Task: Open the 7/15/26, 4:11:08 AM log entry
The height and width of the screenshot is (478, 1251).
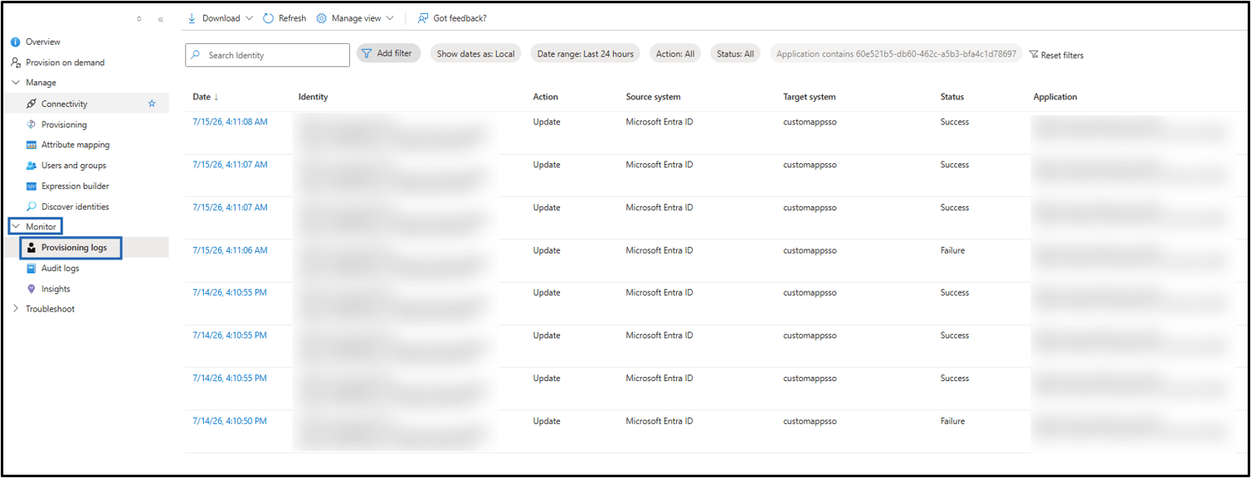Action: click(230, 122)
